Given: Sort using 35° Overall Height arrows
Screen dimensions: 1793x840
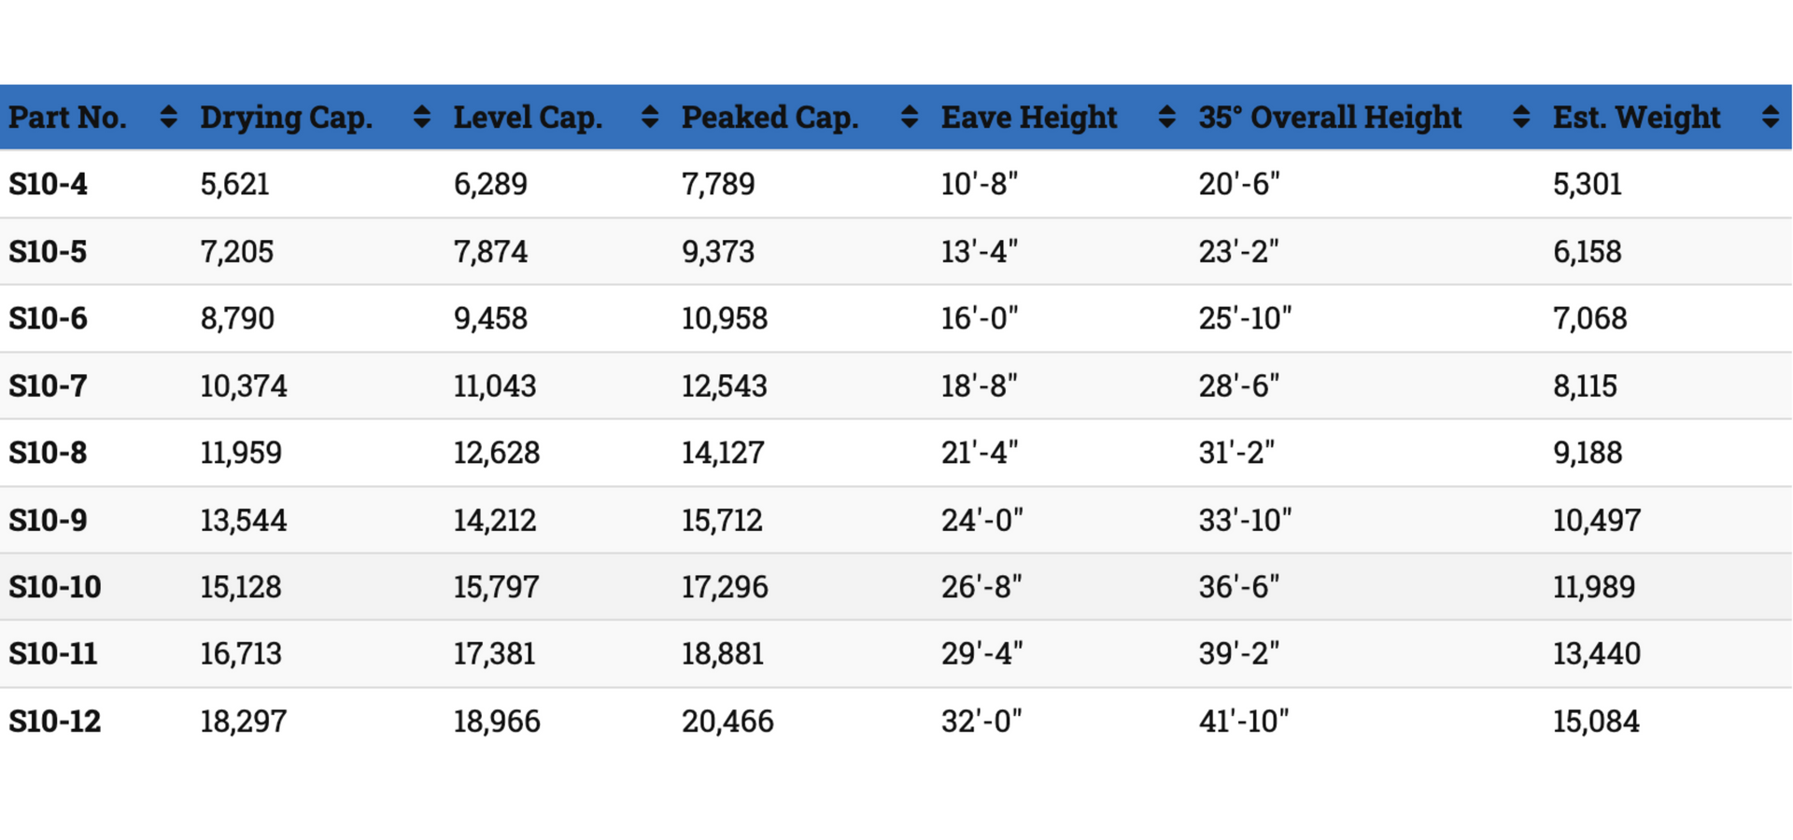Looking at the screenshot, I should click(1520, 117).
